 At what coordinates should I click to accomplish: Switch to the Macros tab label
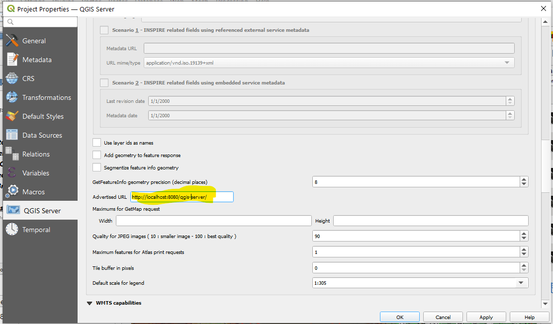click(33, 192)
